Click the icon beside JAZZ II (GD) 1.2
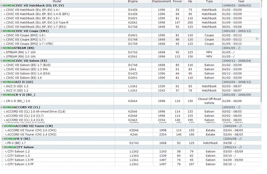The image size is (267, 174). coord(4,91)
